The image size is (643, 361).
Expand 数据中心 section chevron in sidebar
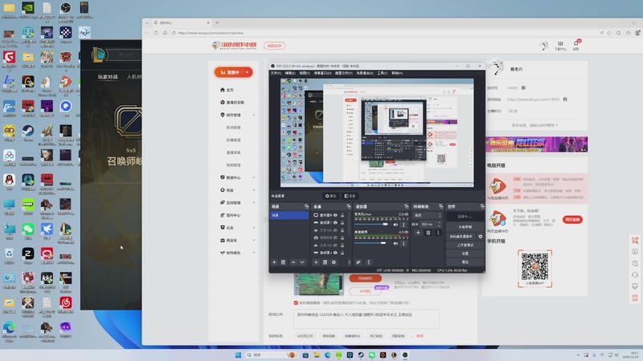tap(254, 177)
